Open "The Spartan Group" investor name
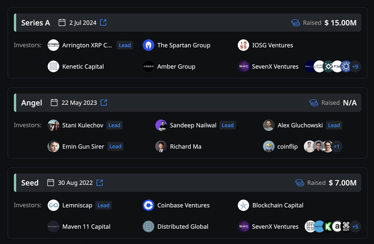The image size is (374, 244). [184, 45]
